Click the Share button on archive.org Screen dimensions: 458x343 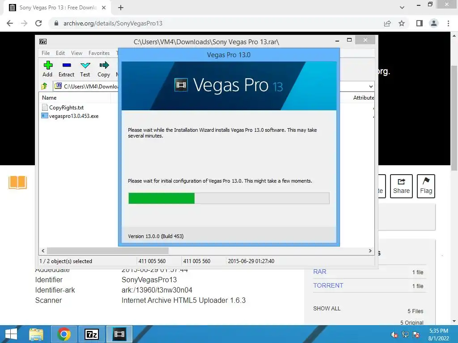click(401, 186)
